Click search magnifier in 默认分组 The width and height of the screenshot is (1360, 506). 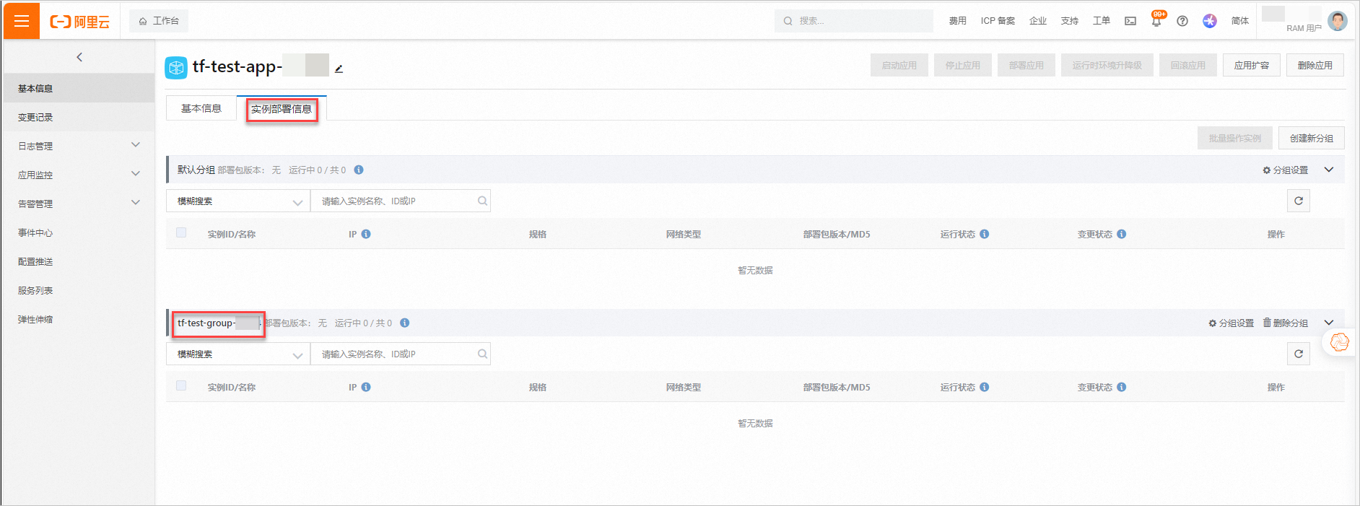point(482,201)
